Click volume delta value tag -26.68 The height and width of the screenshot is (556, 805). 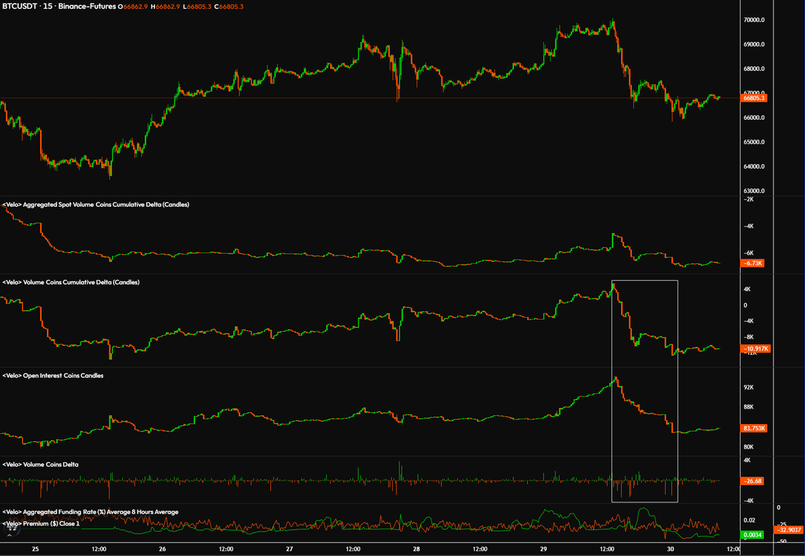[x=752, y=480]
